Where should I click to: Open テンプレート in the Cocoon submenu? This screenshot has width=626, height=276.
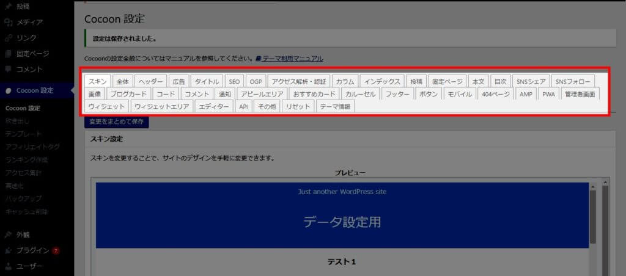click(x=23, y=134)
